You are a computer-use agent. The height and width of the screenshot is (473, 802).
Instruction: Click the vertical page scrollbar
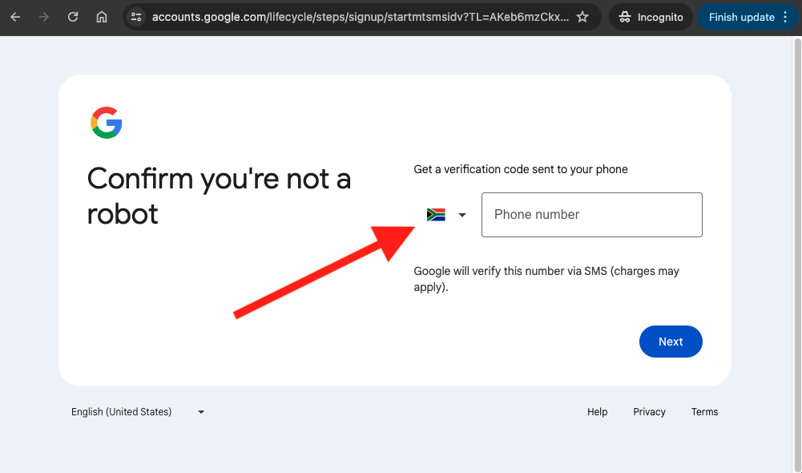pyautogui.click(x=797, y=254)
